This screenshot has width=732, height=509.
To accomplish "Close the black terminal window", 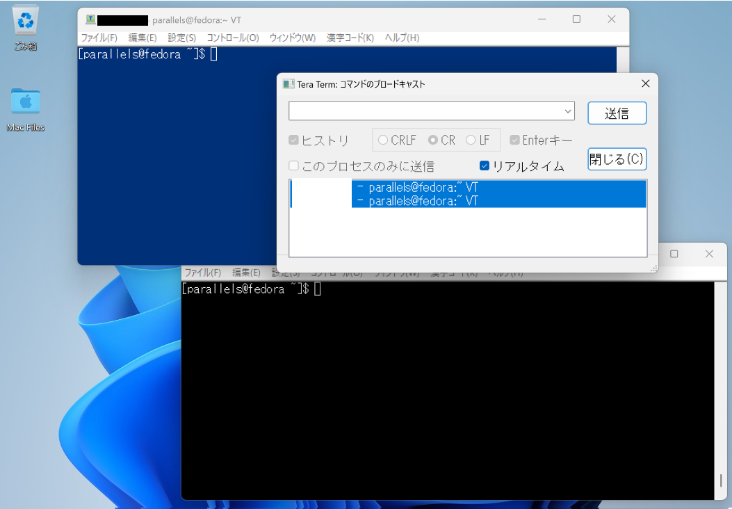I will (x=709, y=254).
